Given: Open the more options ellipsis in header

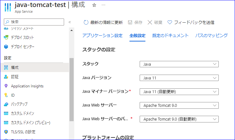Looking at the screenshot, I should pyautogui.click(x=103, y=5).
